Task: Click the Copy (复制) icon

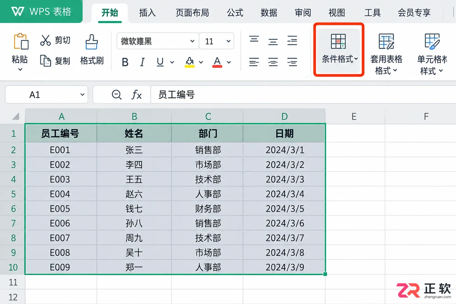Action: pos(46,60)
